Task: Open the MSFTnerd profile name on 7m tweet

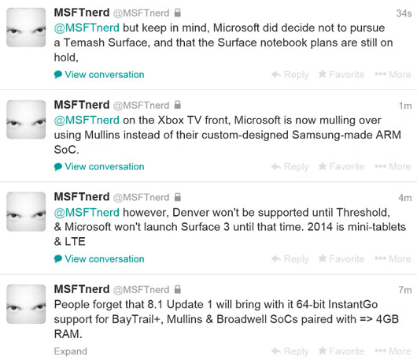Action: (82, 289)
